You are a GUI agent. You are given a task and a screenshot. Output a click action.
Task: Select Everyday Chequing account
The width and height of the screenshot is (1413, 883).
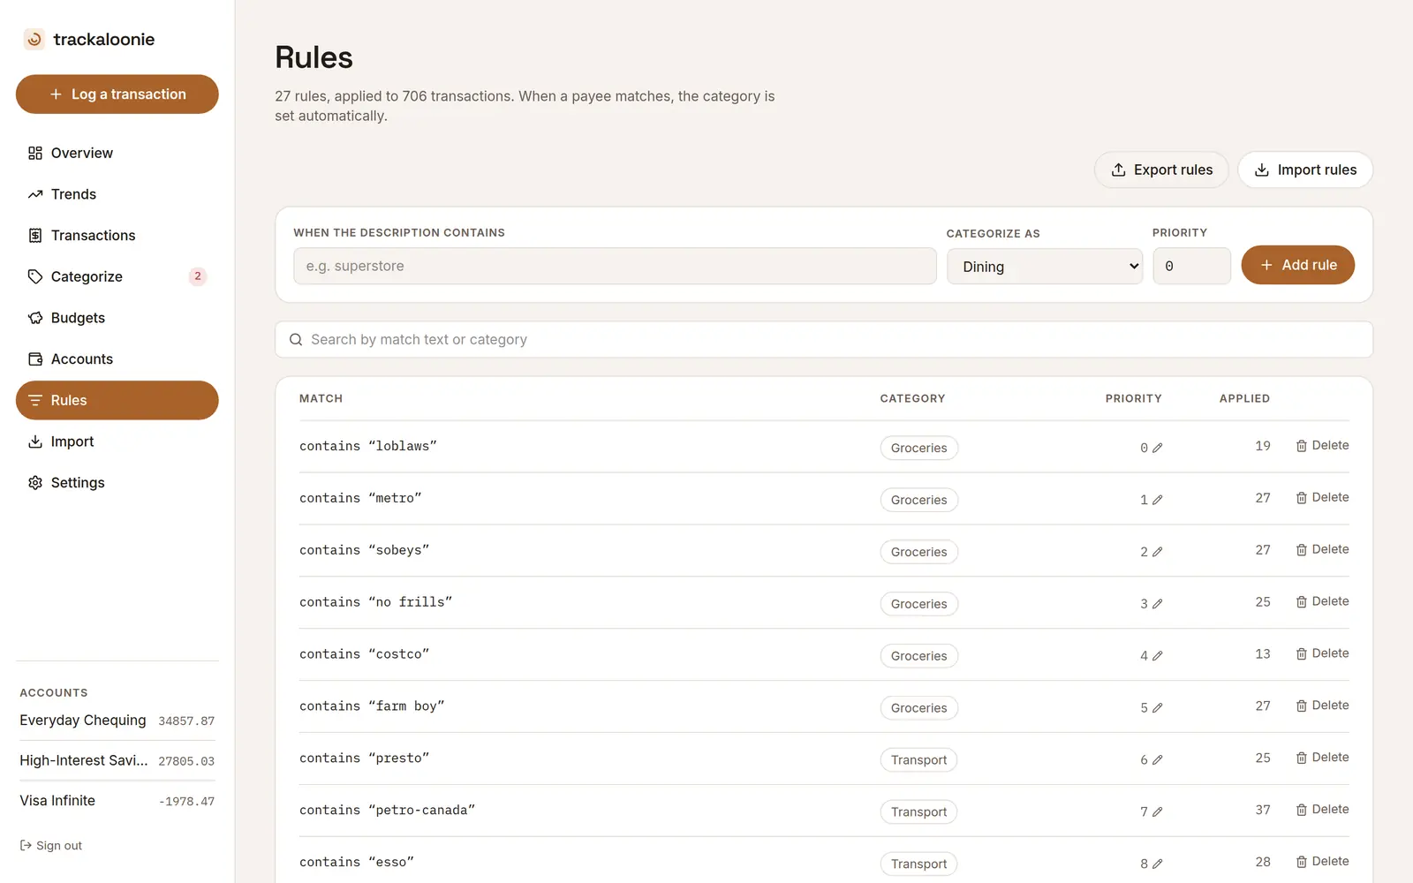(x=117, y=721)
